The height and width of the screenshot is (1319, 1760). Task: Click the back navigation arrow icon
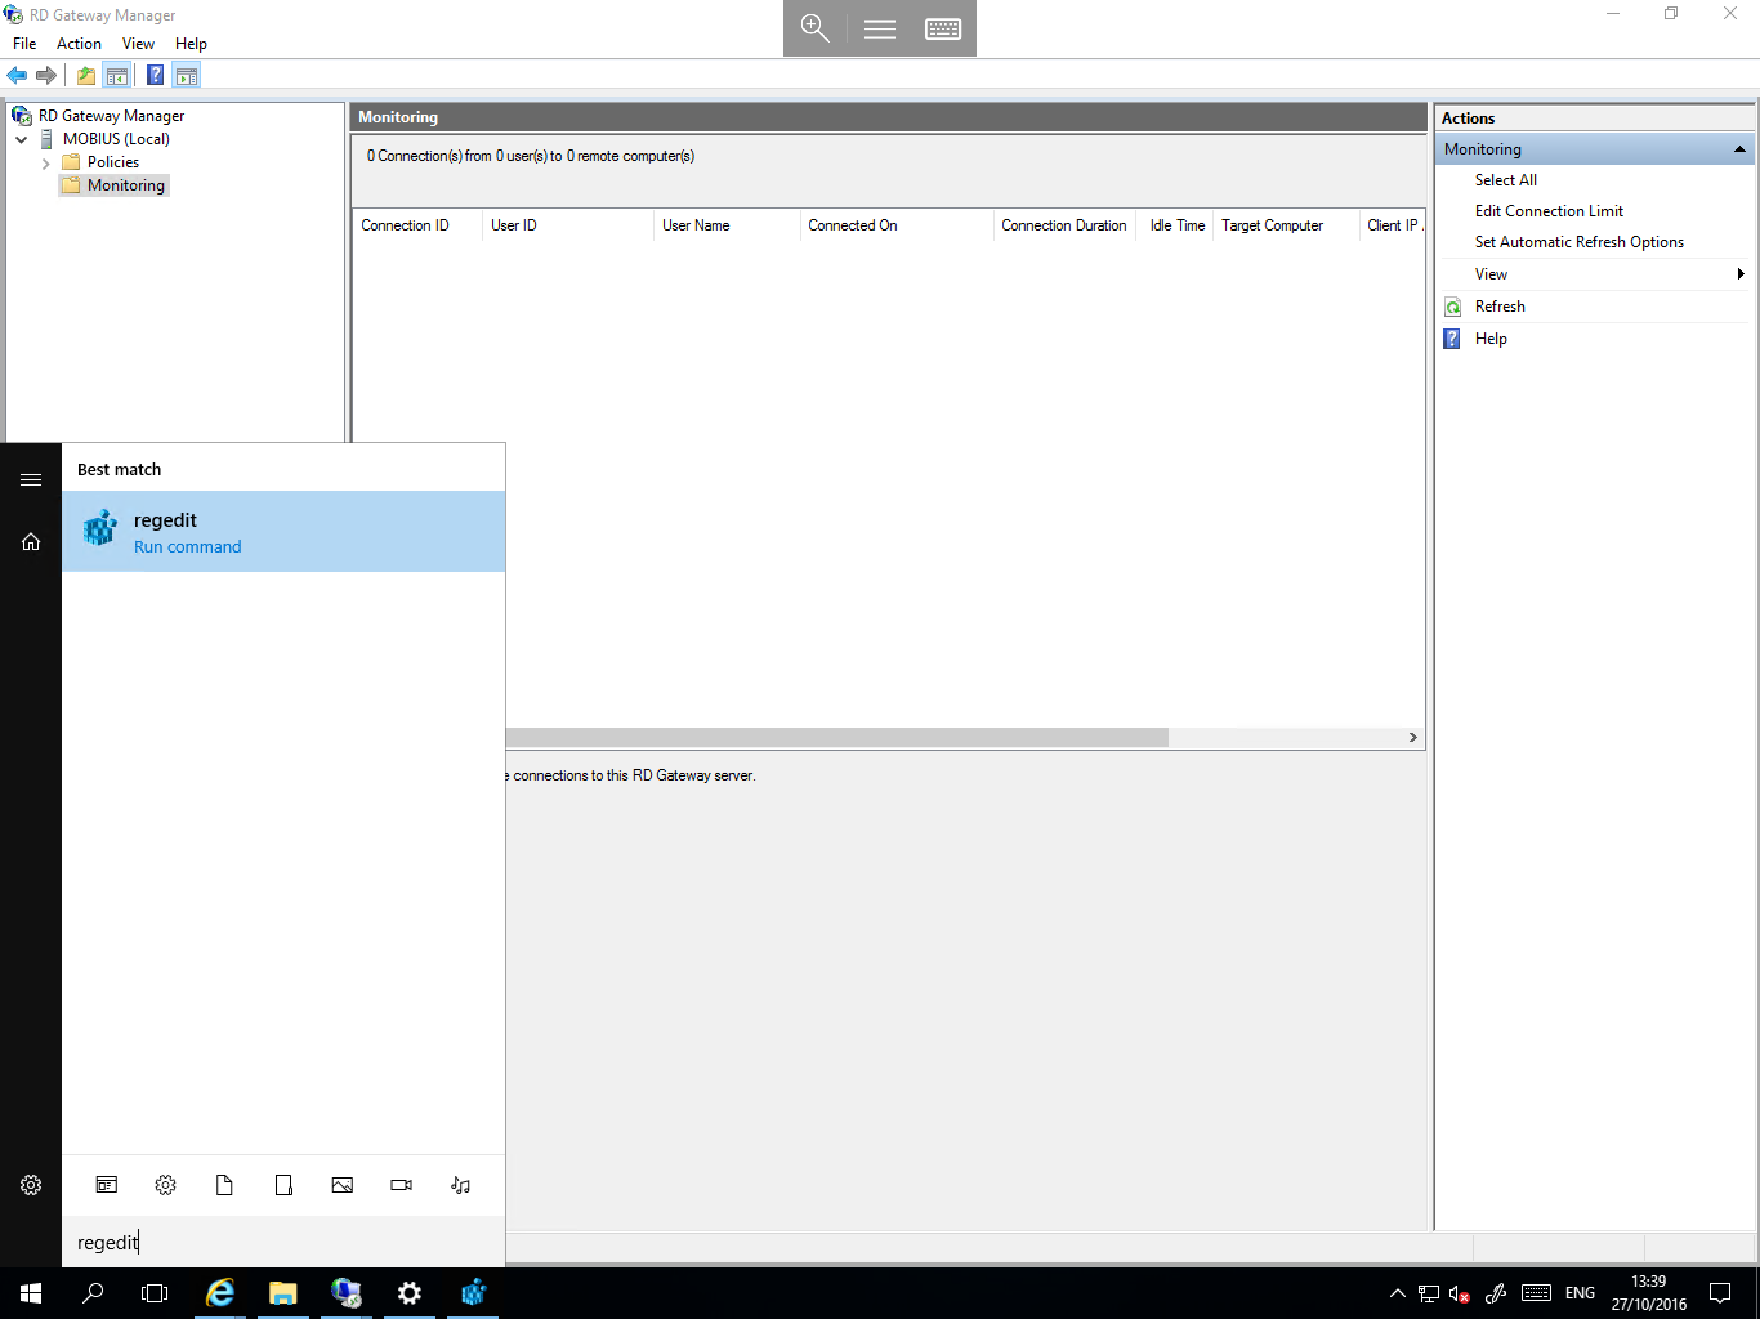[x=19, y=75]
